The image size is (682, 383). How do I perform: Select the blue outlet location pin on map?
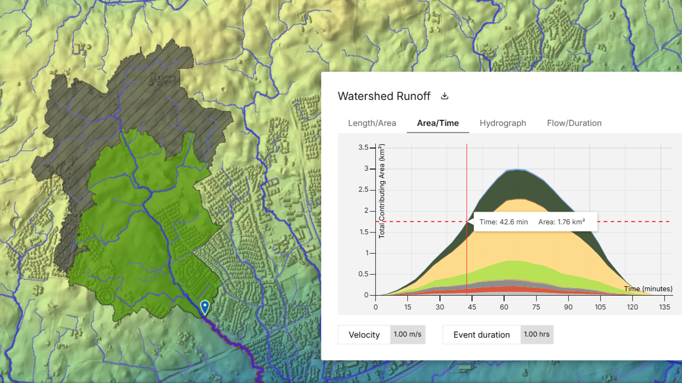pyautogui.click(x=205, y=307)
